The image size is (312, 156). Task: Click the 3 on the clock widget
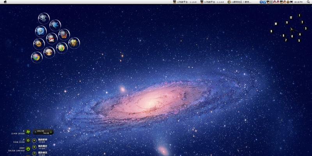point(306,28)
